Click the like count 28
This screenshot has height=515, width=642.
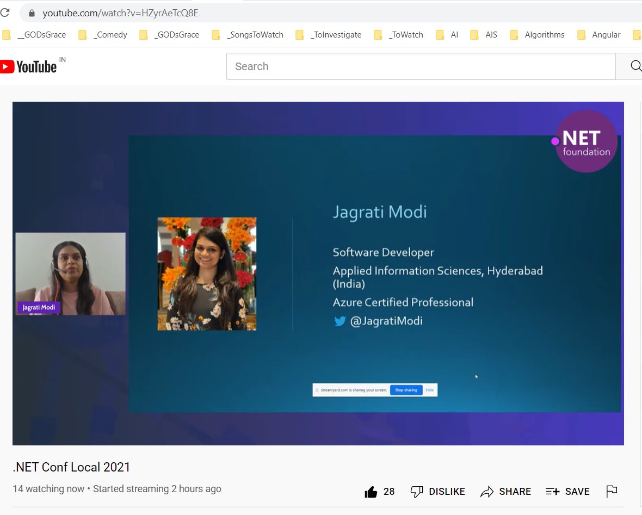(x=389, y=492)
